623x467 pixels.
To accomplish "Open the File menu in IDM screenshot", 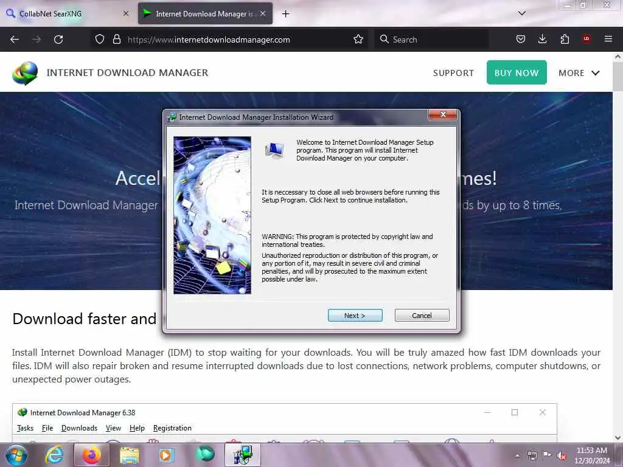I will (x=47, y=428).
